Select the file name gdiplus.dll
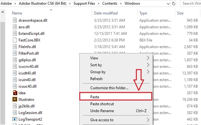 (27, 60)
